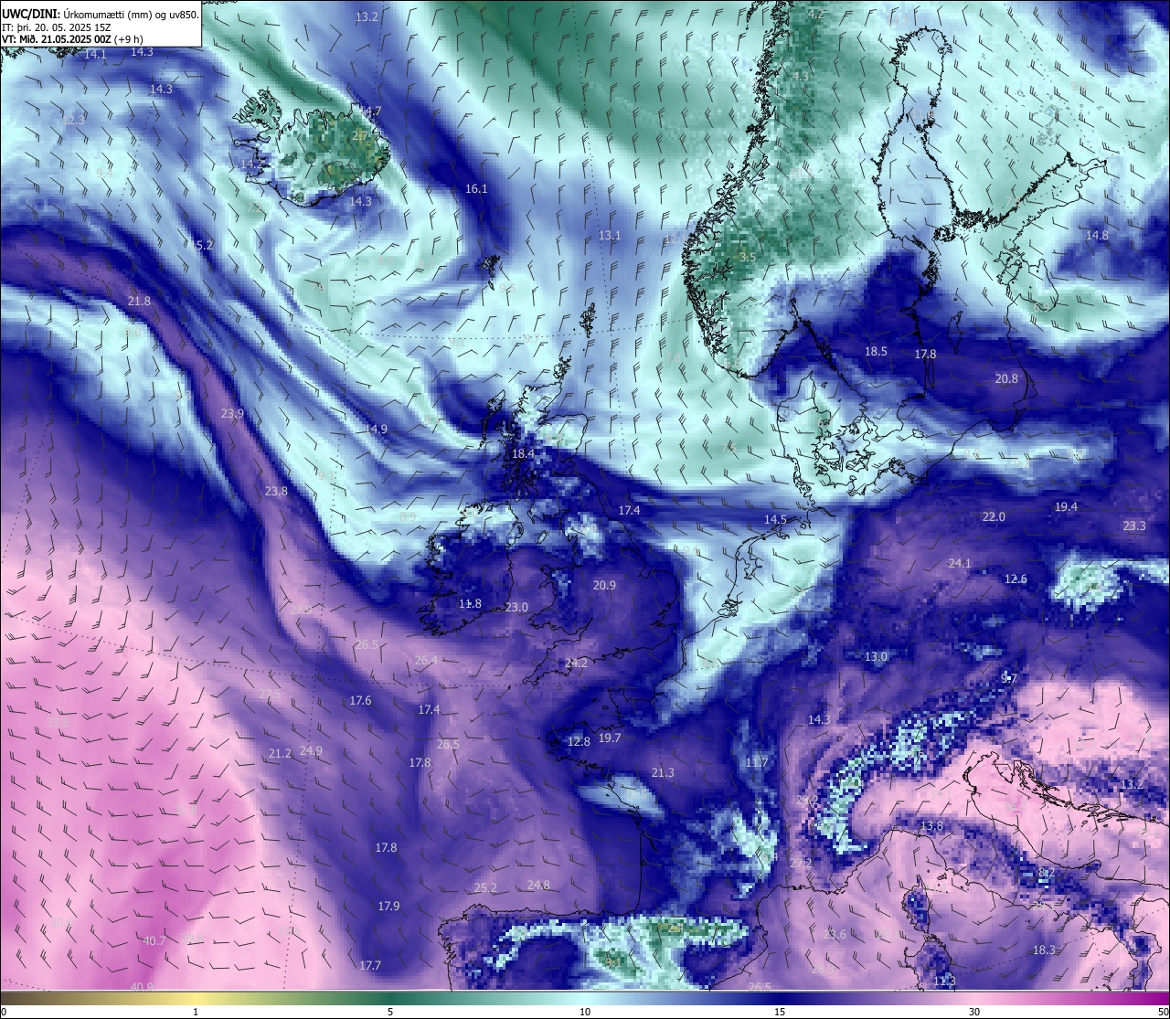Click the color scale label '5'
The width and height of the screenshot is (1170, 1019).
point(390,1012)
